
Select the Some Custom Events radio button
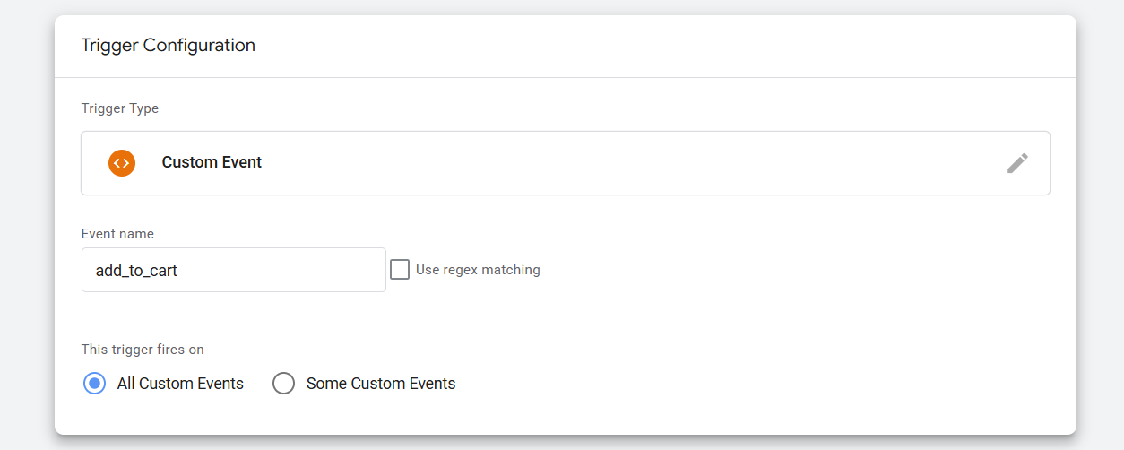(283, 384)
